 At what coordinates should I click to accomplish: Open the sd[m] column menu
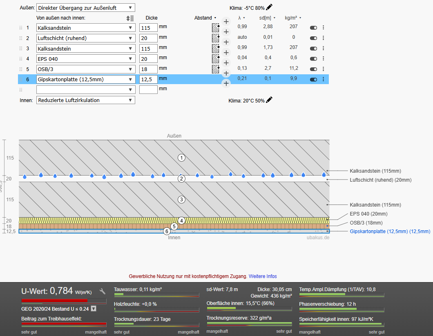(267, 18)
